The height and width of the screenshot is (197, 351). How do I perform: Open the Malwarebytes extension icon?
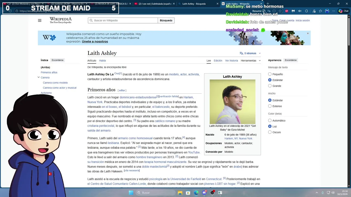coord(293,11)
